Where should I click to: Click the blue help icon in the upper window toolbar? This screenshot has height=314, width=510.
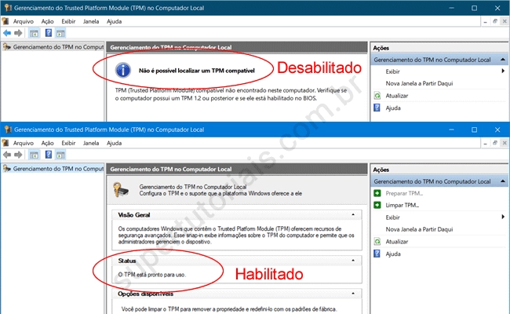click(49, 34)
